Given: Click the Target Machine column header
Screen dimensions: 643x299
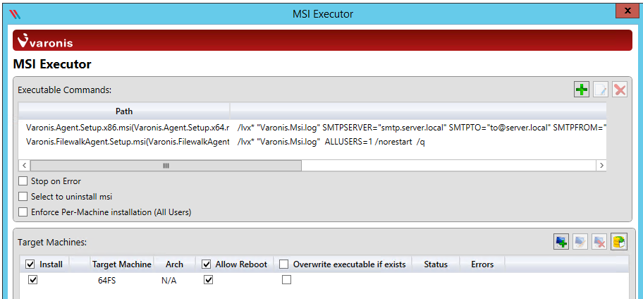Looking at the screenshot, I should coord(122,264).
